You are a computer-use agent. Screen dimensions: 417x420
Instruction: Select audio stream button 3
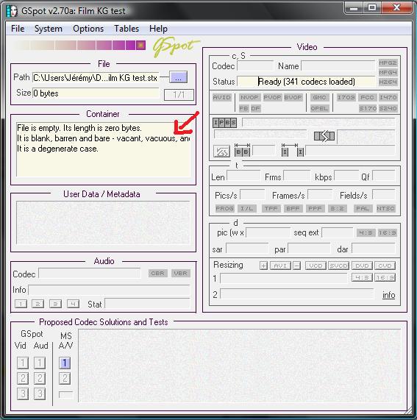tap(55, 304)
